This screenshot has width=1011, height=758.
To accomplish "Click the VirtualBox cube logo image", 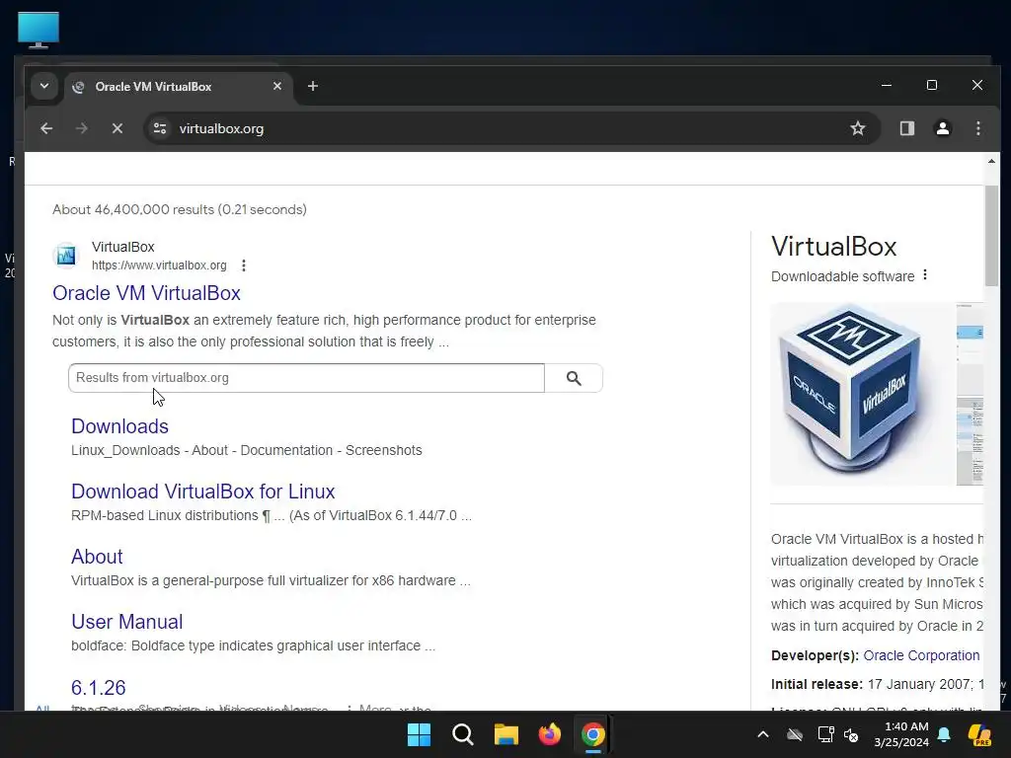I will click(x=863, y=394).
